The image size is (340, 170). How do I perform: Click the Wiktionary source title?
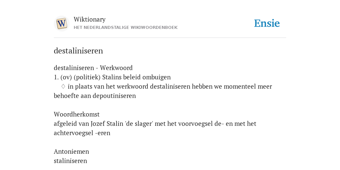pos(90,19)
